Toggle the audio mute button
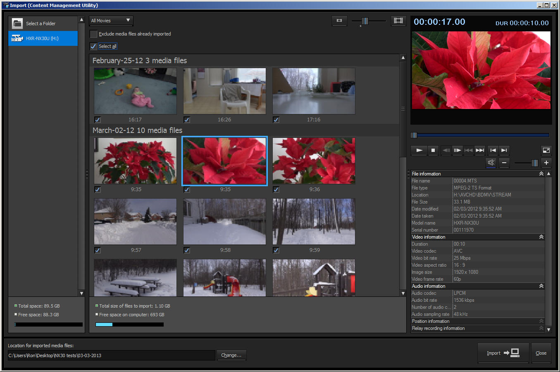The image size is (560, 372). click(x=491, y=163)
